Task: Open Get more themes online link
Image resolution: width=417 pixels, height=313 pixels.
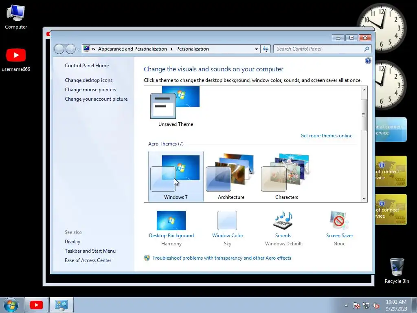Action: tap(326, 136)
